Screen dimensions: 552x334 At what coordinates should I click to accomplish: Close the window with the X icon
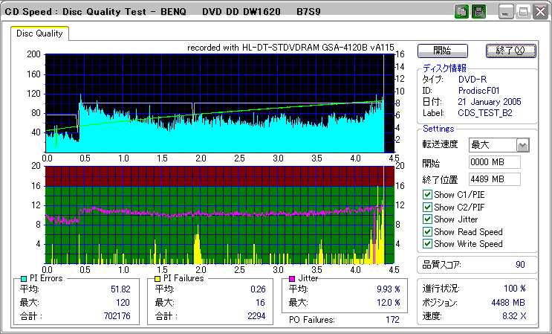(x=539, y=11)
